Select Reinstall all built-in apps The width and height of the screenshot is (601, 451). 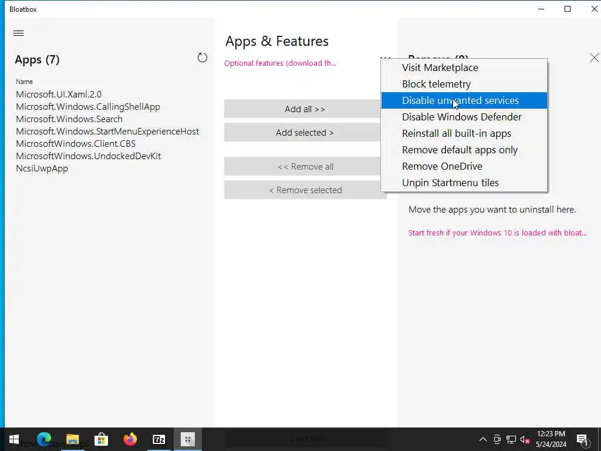click(x=464, y=133)
